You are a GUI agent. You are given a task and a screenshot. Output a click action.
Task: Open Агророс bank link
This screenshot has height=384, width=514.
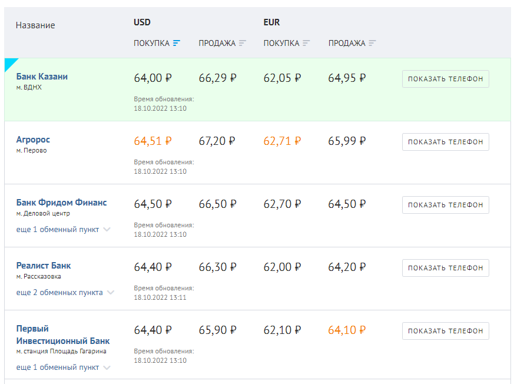click(x=33, y=140)
